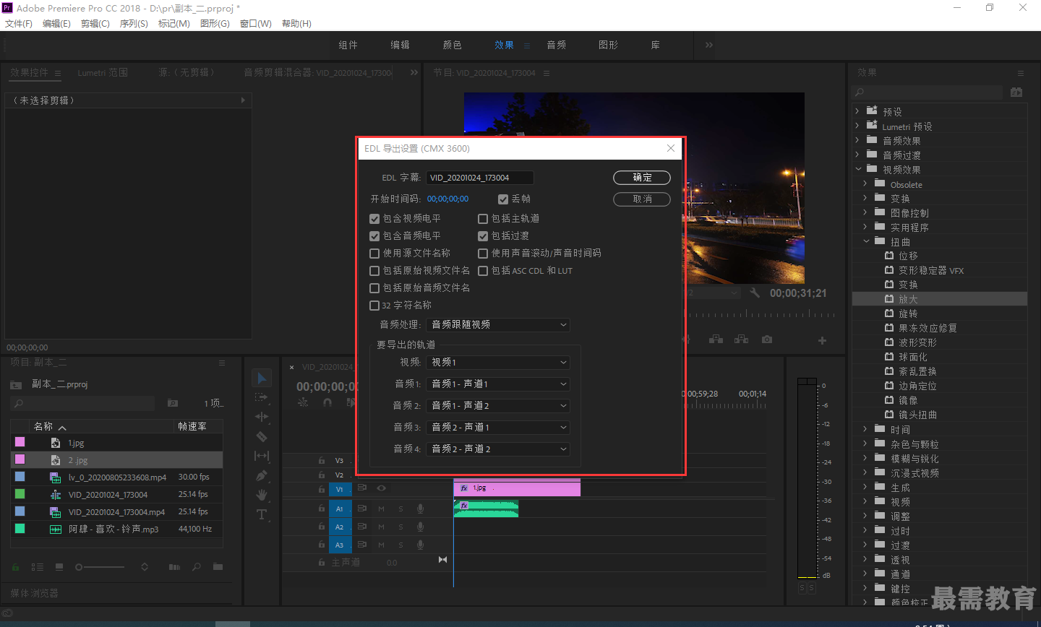Toggle sync lock on V1 track
The image size is (1041, 627).
(362, 488)
